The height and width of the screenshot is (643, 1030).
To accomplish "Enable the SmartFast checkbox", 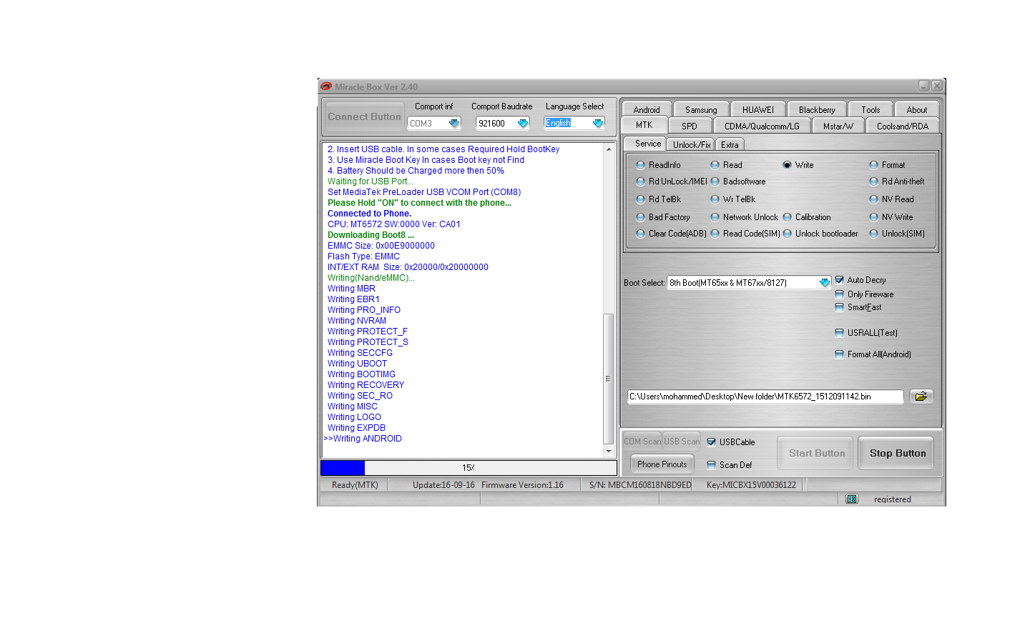I will [x=840, y=307].
